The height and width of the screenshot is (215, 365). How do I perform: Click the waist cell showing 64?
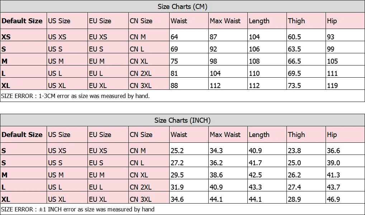click(x=175, y=37)
